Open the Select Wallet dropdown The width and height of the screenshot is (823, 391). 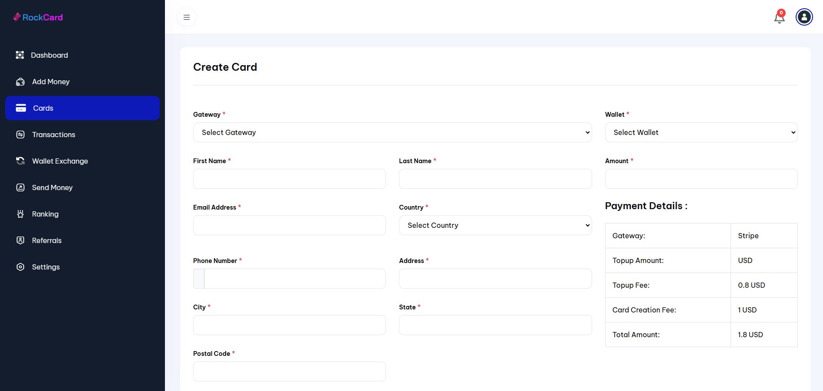coord(701,132)
